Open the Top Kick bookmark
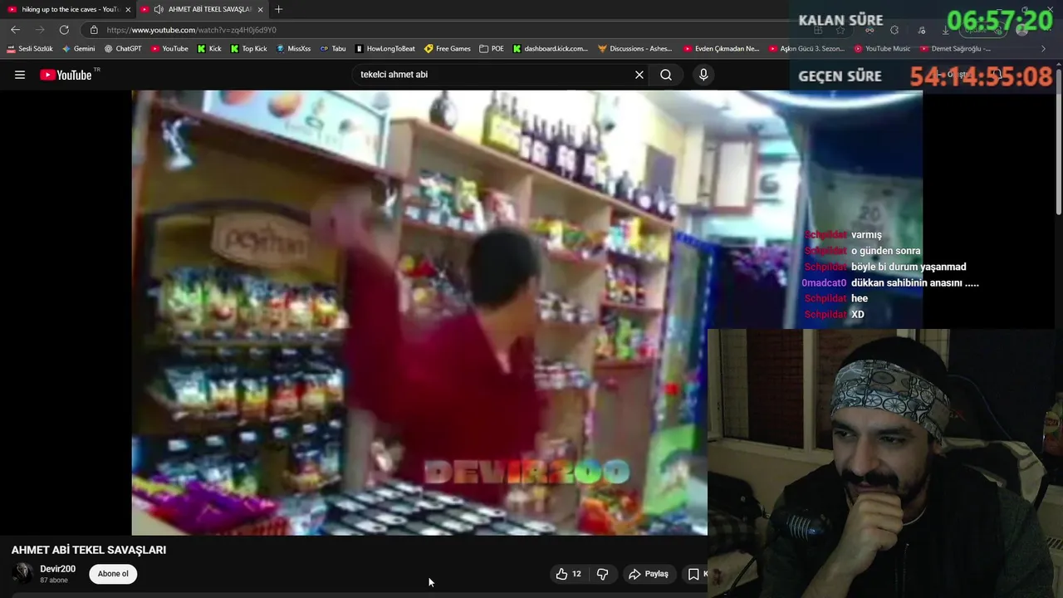Screen dimensions: 1063x598 [x=249, y=49]
